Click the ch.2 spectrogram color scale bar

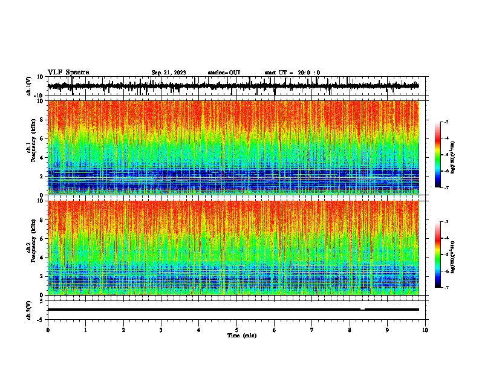pyautogui.click(x=437, y=255)
